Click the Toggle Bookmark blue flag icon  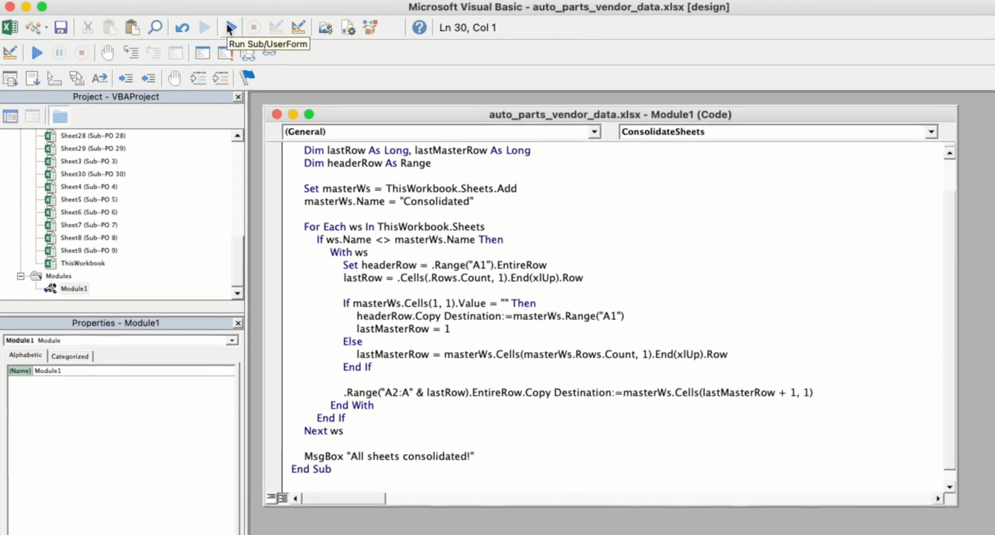tap(248, 77)
